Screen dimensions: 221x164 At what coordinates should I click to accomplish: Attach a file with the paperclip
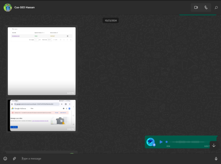[x=14, y=159]
